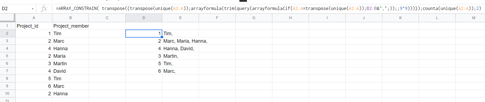Viewport: 485px width, 102px height.
Task: Click the selected cell D2
Action: tap(144, 34)
